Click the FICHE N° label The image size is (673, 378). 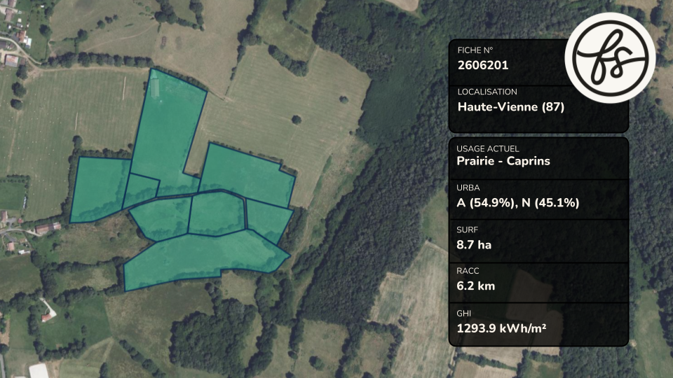click(475, 50)
